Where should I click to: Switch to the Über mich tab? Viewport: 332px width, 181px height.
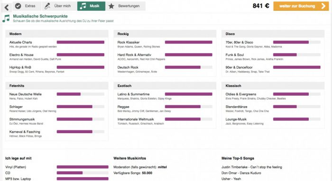[x=59, y=6]
